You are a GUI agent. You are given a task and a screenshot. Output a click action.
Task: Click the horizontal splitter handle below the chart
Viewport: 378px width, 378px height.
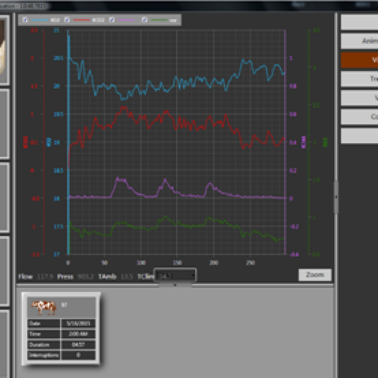coord(175,285)
